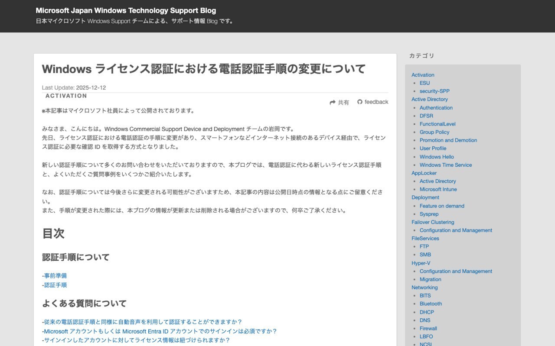
Task: Open the Microsoft Japan Windows Technology Support Blog home
Action: pos(126,10)
